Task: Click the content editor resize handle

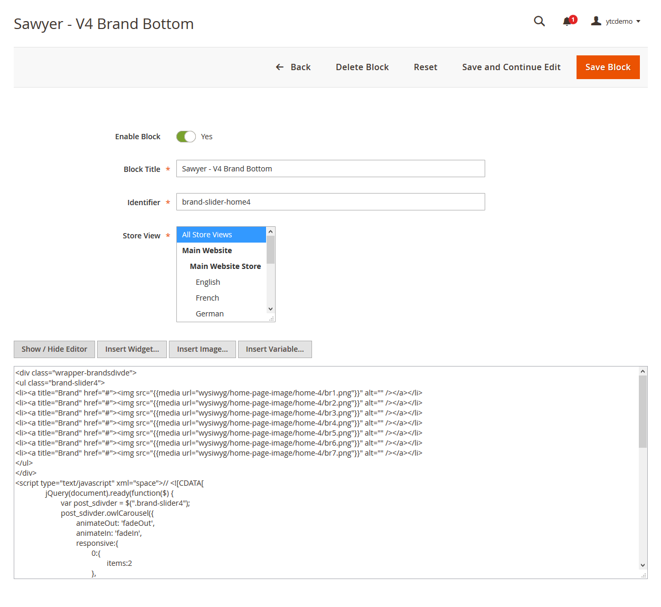Action: (x=644, y=575)
